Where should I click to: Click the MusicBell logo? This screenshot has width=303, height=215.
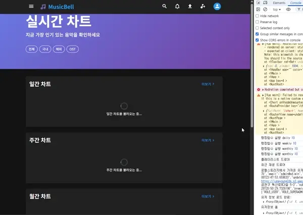click(57, 7)
